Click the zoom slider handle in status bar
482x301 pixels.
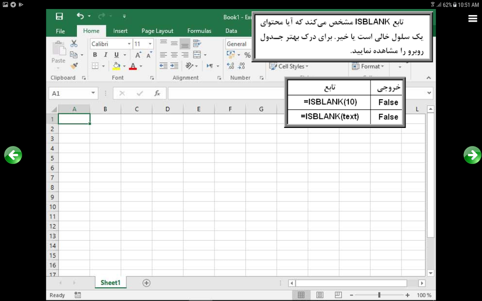379,295
